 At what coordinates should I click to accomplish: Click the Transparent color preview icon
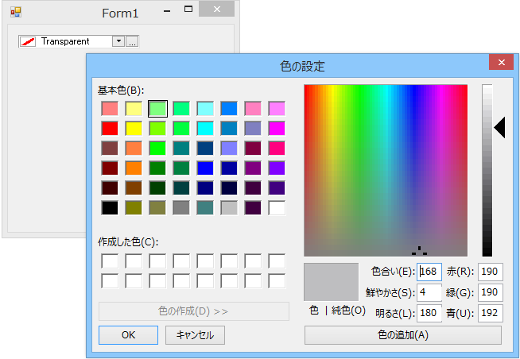click(29, 41)
